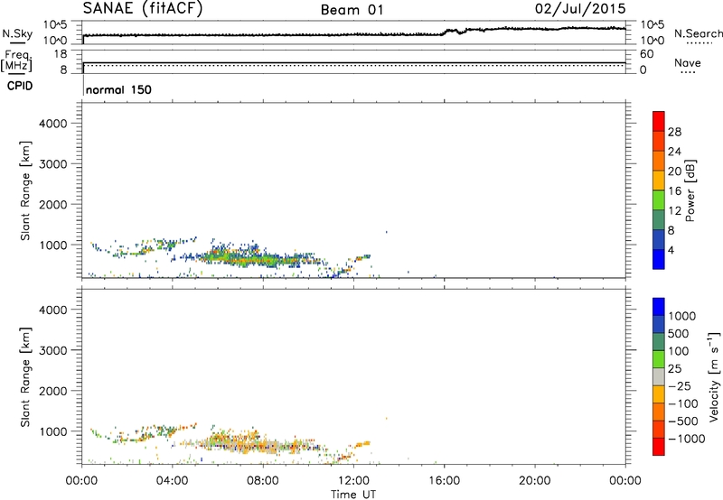Pick the red top segment of power color bar

tap(659, 121)
